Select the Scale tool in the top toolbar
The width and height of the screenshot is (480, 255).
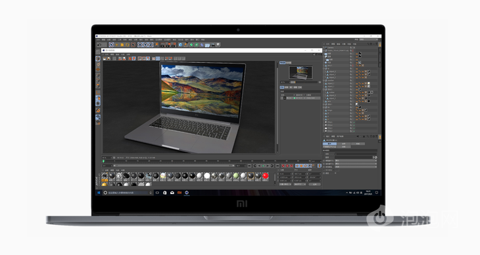point(122,45)
